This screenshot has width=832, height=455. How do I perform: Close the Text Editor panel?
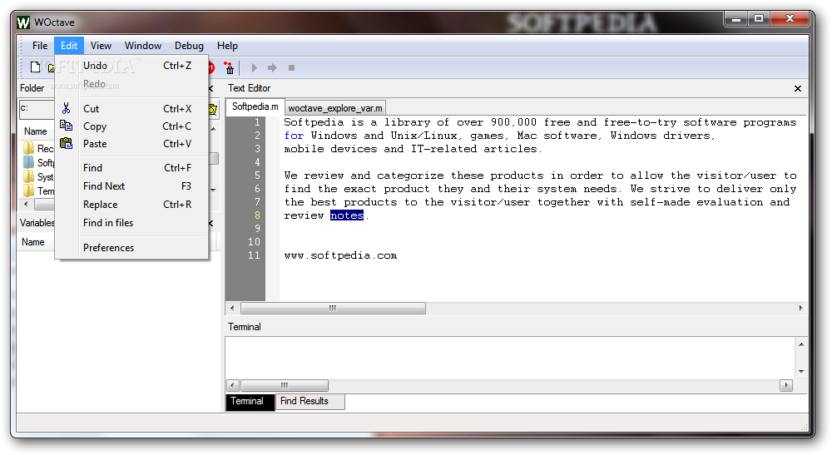[x=798, y=88]
